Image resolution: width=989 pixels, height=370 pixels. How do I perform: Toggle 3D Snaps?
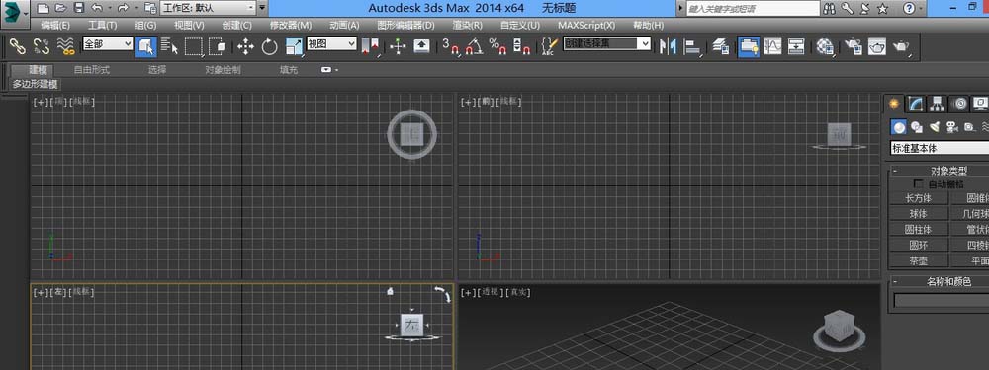click(x=451, y=46)
